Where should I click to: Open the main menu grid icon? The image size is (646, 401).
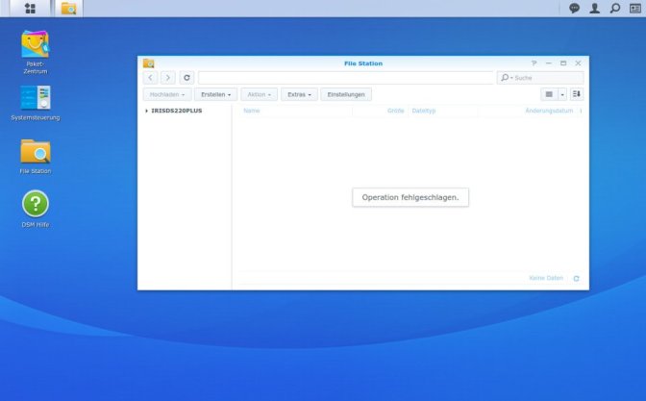30,9
